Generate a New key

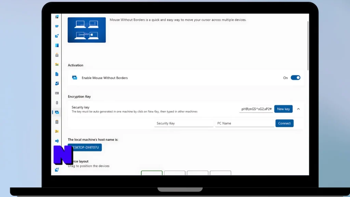(283, 109)
